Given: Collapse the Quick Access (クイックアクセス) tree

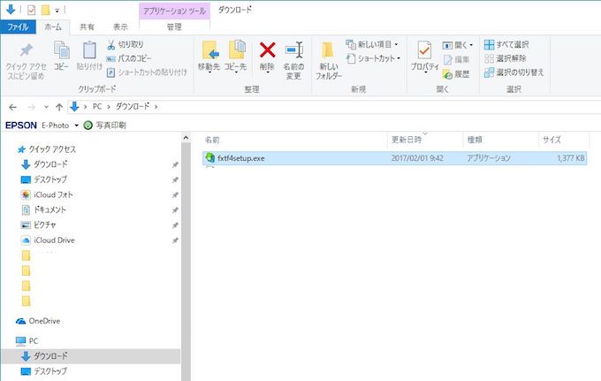Looking at the screenshot, I should [10, 150].
